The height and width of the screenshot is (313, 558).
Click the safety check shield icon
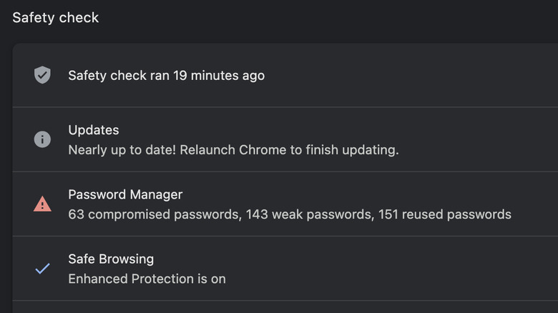(x=43, y=75)
